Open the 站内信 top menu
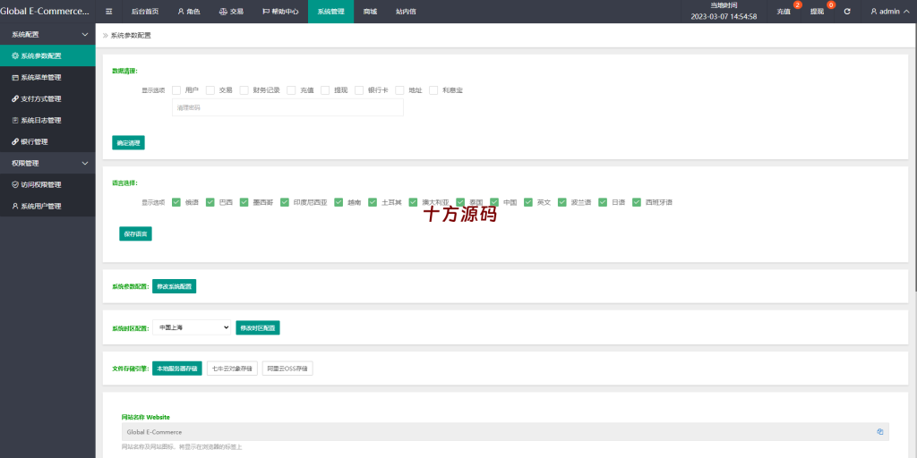The image size is (917, 458). tap(406, 11)
